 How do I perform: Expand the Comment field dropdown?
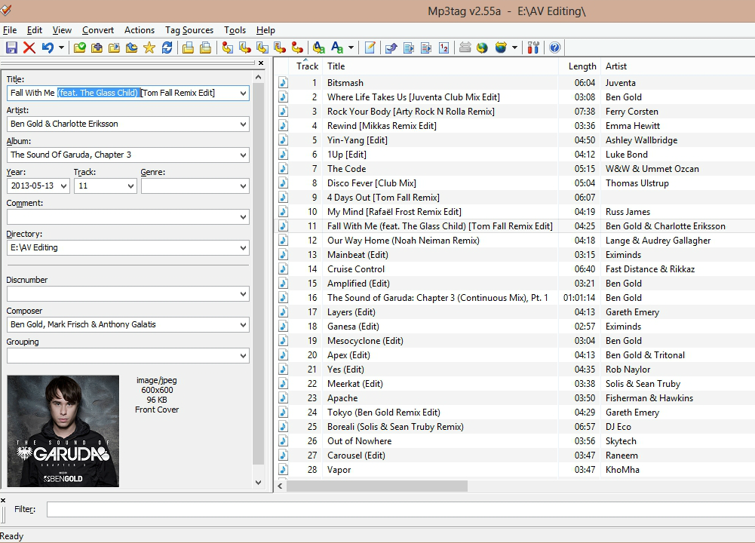click(243, 217)
